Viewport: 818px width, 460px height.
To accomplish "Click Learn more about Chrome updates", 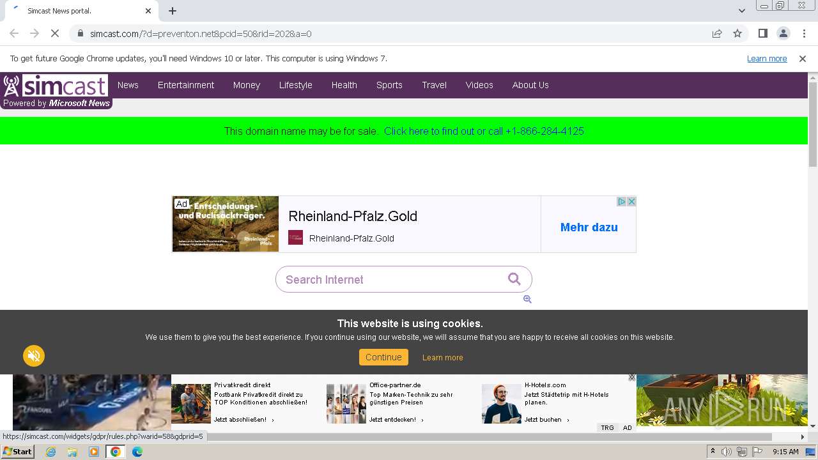I will (767, 58).
